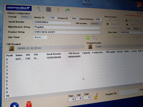Select port row 5

pyautogui.click(x=7, y=77)
